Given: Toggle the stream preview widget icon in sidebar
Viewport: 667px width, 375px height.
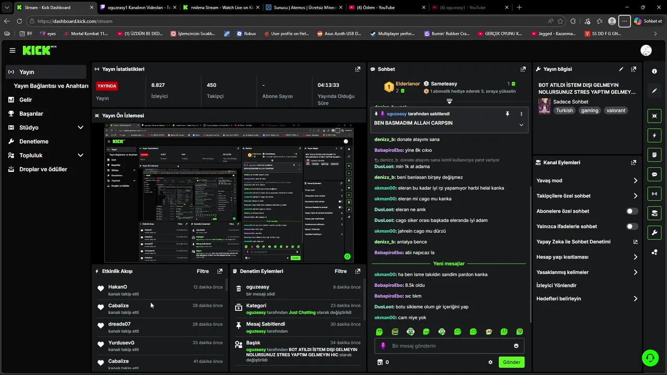Looking at the screenshot, I should pos(654,116).
